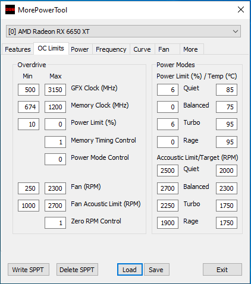Click the MorePowerTool app icon in title bar
This screenshot has height=284, width=251.
click(x=10, y=10)
